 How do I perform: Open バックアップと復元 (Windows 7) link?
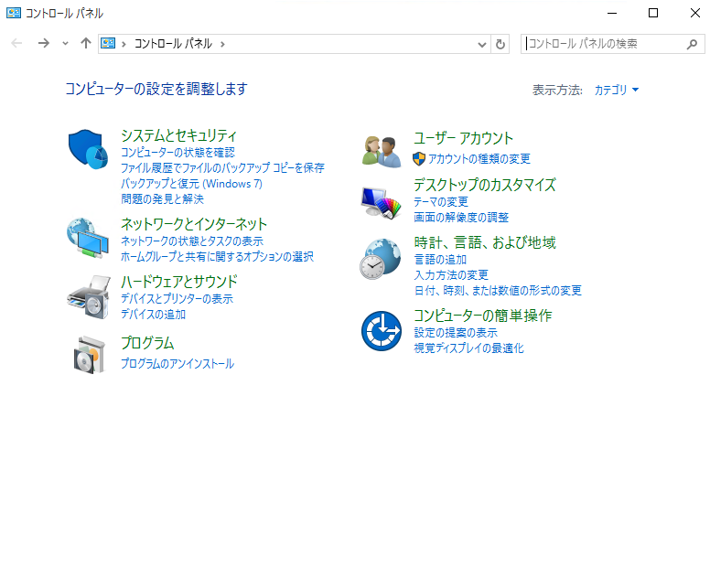(191, 183)
